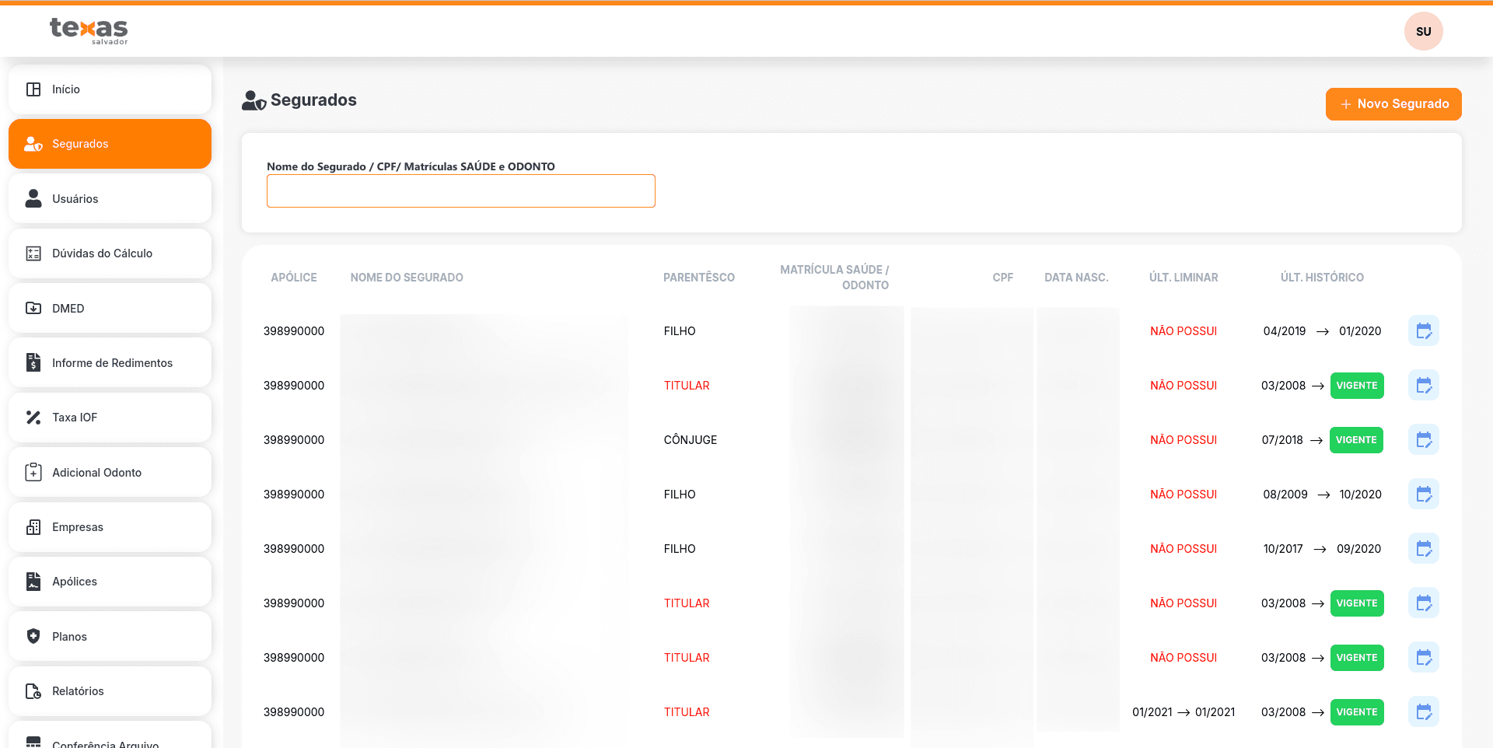Navigate to Taxa IOF
This screenshot has height=748, width=1493.
point(110,418)
